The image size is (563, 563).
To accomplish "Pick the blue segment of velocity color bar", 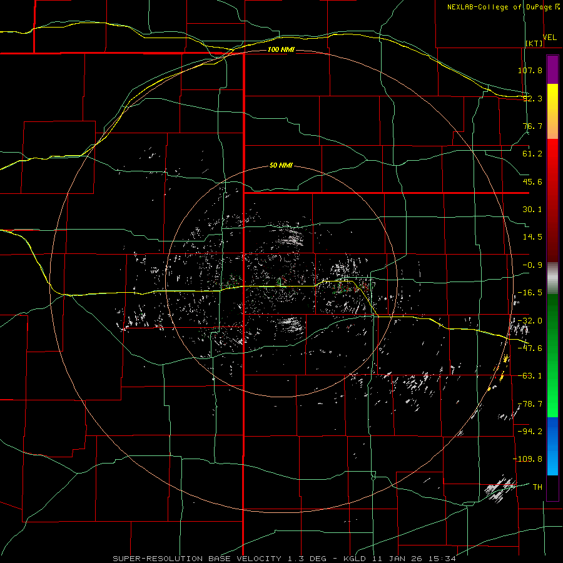I will point(552,446).
